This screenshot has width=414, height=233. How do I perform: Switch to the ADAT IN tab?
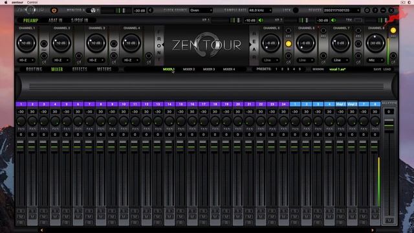pyautogui.click(x=55, y=20)
